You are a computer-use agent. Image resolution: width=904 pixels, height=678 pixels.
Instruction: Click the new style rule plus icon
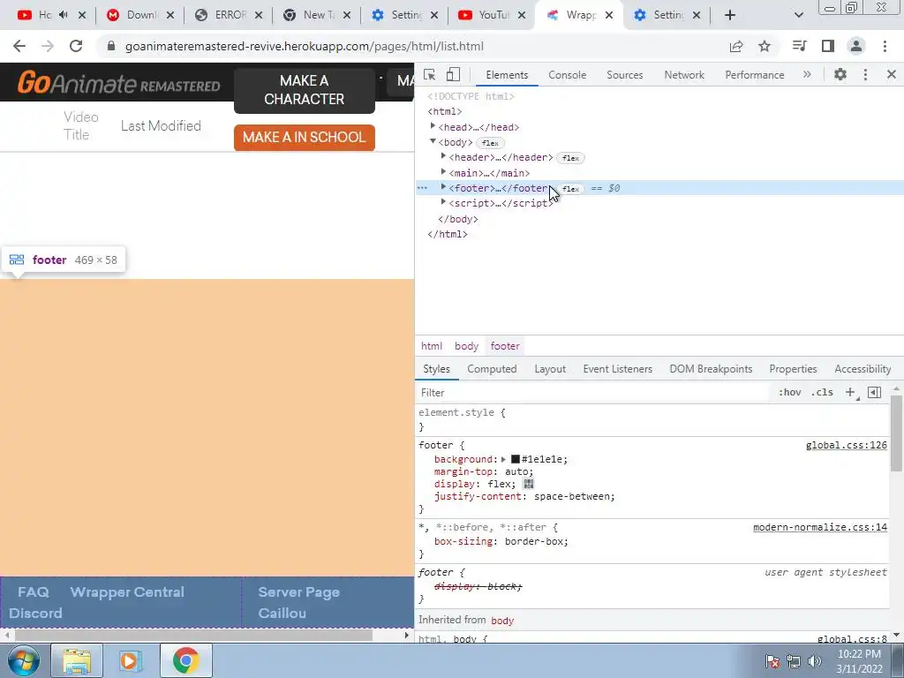(x=850, y=393)
